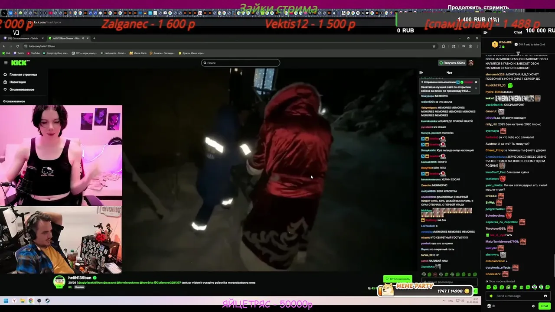Open the Chrome profile icon
Screen dimensions: 555x312
470,46
